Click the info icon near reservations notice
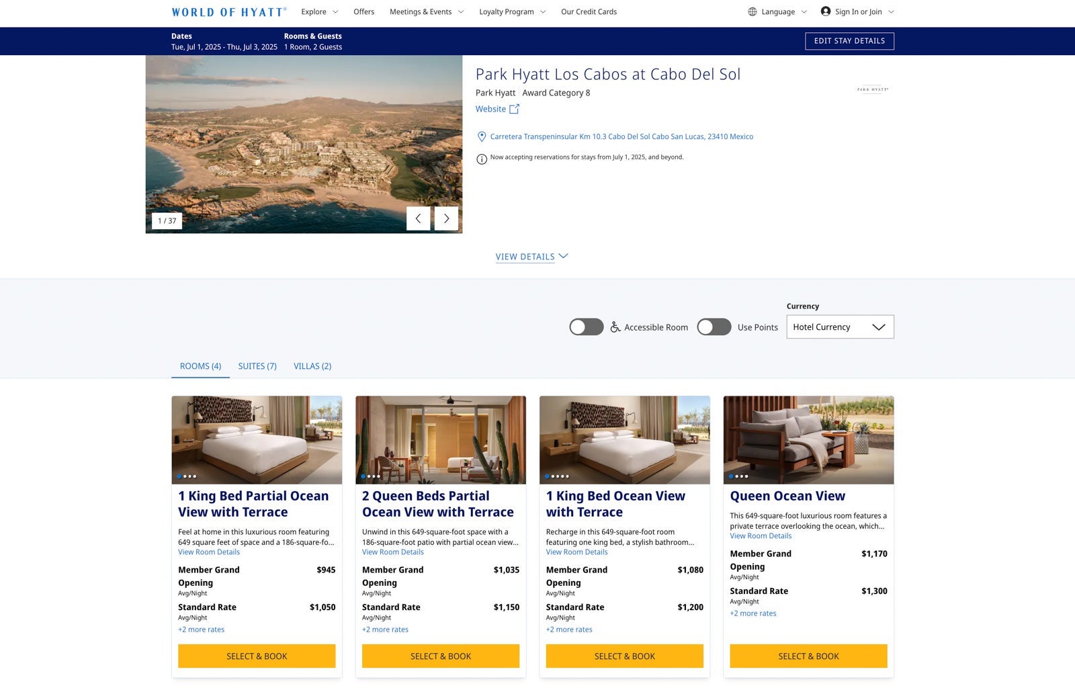This screenshot has height=688, width=1075. pos(482,159)
